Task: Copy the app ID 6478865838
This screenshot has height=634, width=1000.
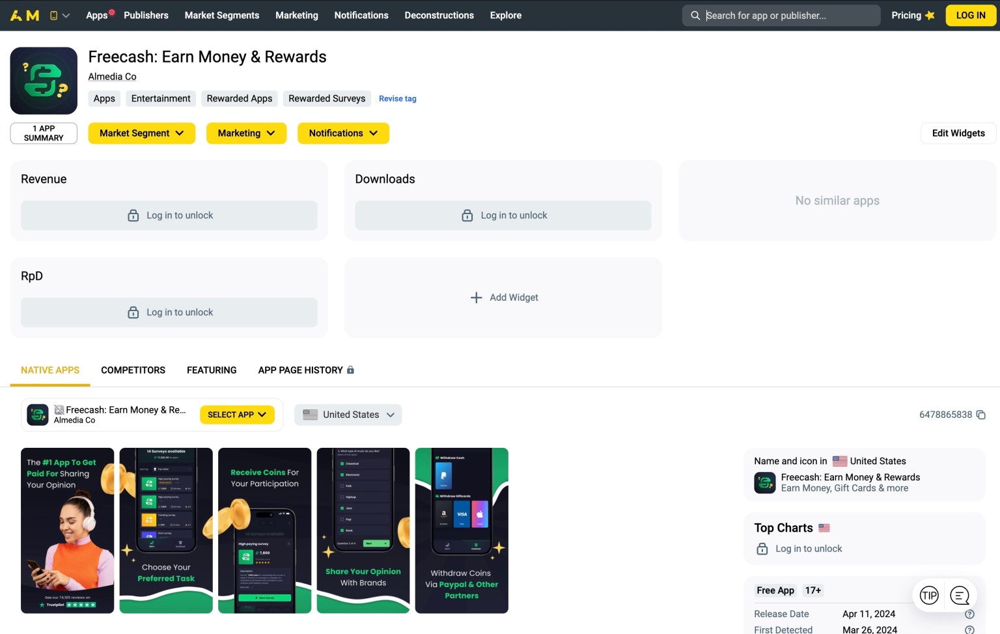Action: click(x=980, y=415)
